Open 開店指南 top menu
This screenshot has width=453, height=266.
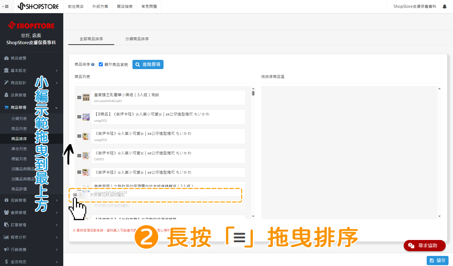(x=125, y=6)
